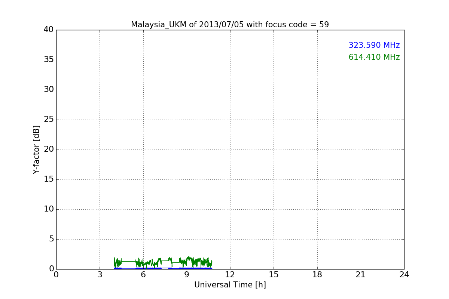Click x-axis tick label '18'
Viewport: 449px width, 299px height.
tap(317, 275)
